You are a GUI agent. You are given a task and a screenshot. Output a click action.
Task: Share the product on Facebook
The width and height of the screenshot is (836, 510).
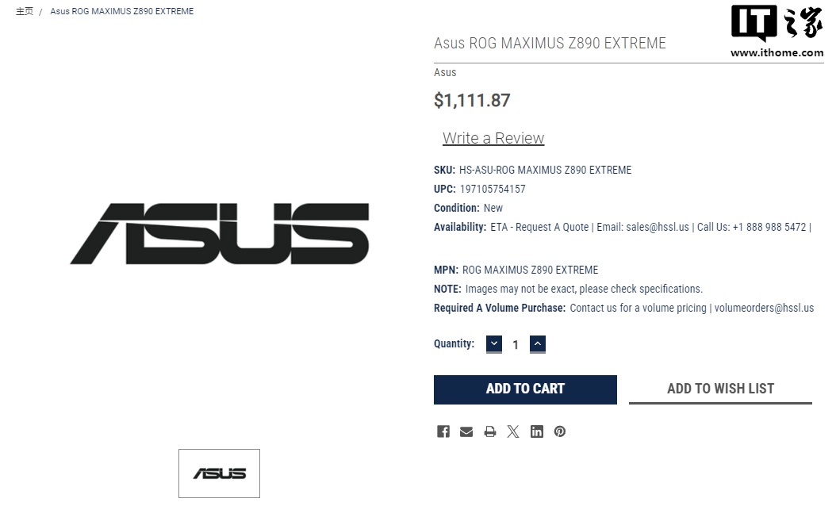pos(443,431)
